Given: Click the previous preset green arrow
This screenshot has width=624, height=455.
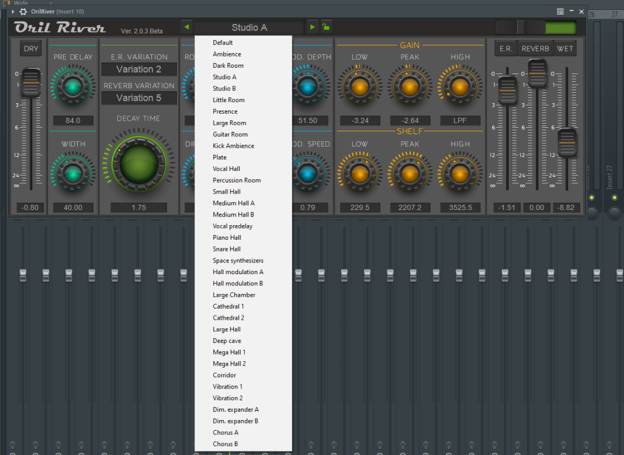Looking at the screenshot, I should [187, 26].
